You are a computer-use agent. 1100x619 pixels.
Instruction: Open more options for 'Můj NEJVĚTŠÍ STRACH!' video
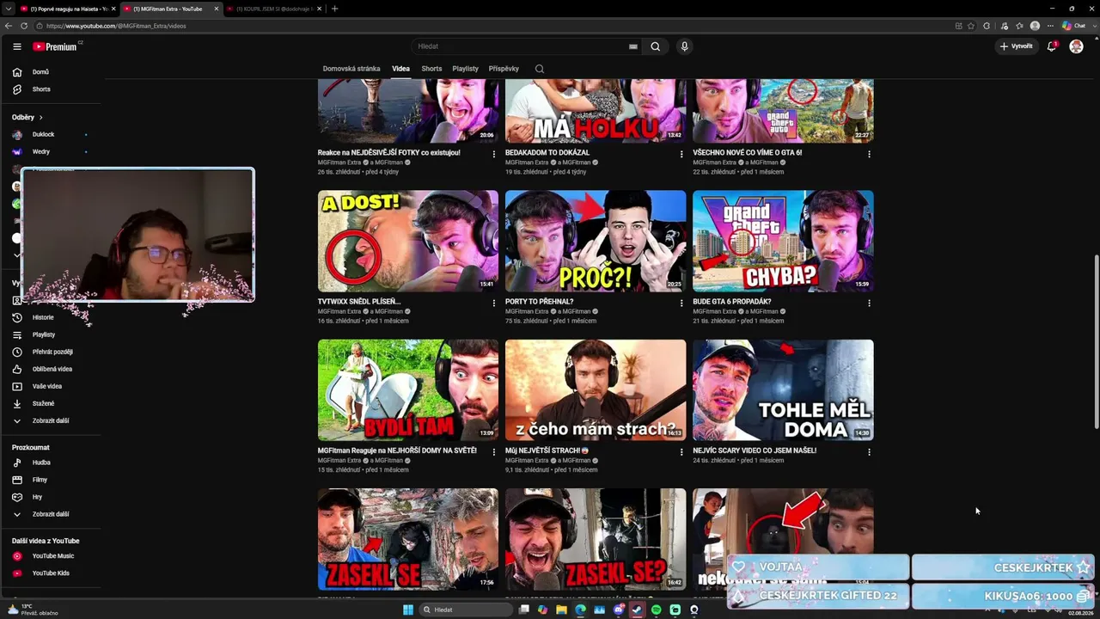[681, 451]
